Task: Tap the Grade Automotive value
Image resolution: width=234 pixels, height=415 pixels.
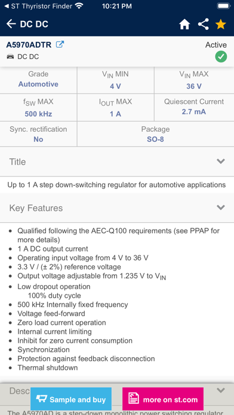Action: [x=38, y=84]
